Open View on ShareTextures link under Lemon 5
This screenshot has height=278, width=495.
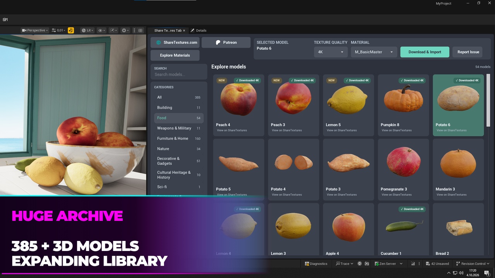[342, 131]
